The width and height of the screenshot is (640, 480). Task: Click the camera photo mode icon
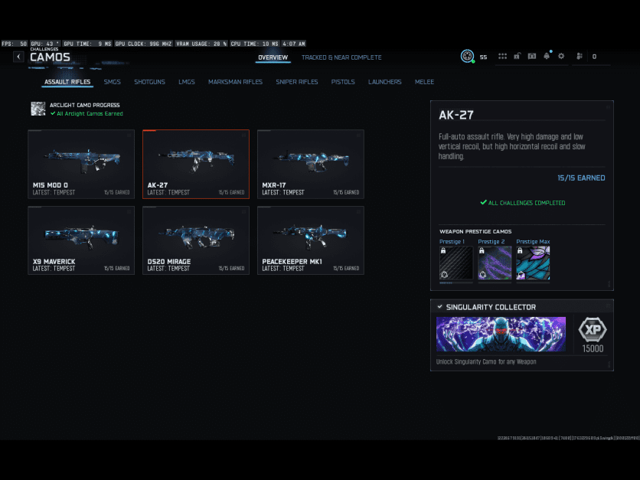point(533,55)
